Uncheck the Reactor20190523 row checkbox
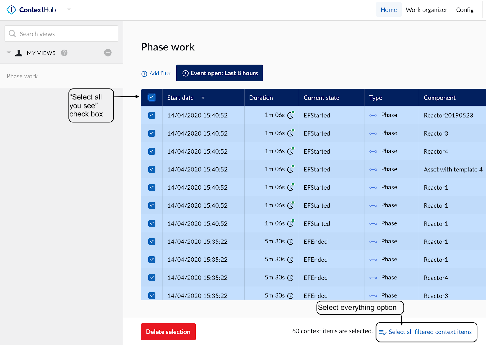The image size is (486, 345). pos(152,115)
